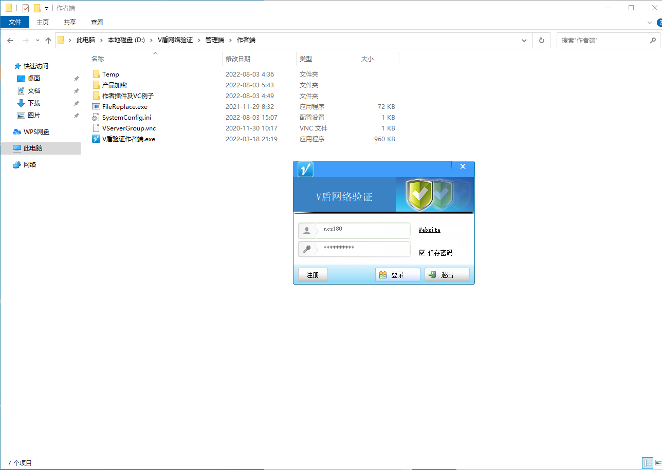The height and width of the screenshot is (470, 662).
Task: Click the 注册 button
Action: pyautogui.click(x=312, y=275)
